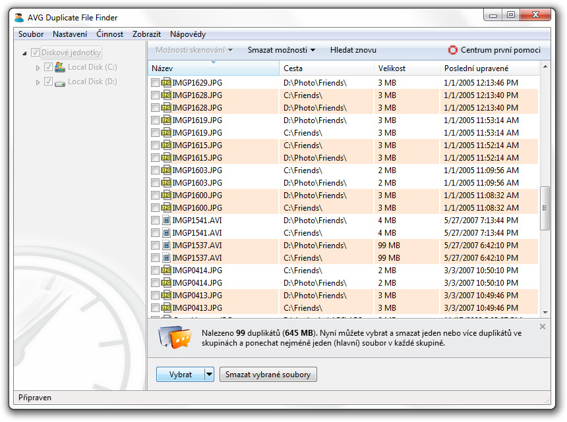Click the duplicates info panel folder icon
This screenshot has height=422, width=567.
tap(175, 337)
